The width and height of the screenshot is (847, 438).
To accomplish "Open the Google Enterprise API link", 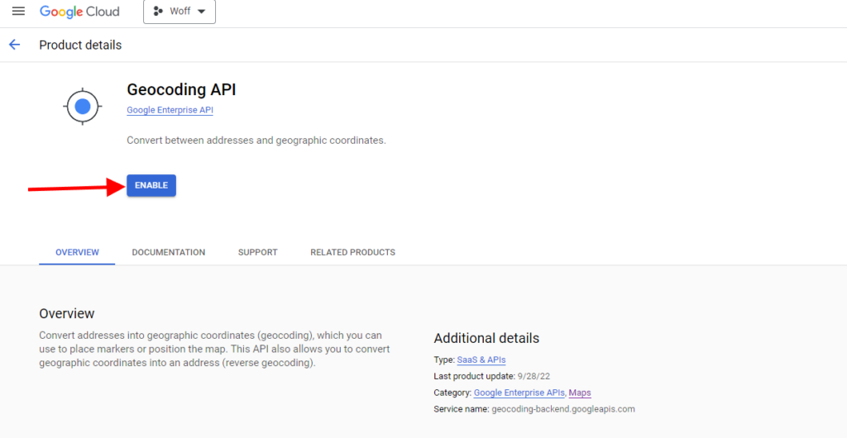I will pyautogui.click(x=170, y=110).
